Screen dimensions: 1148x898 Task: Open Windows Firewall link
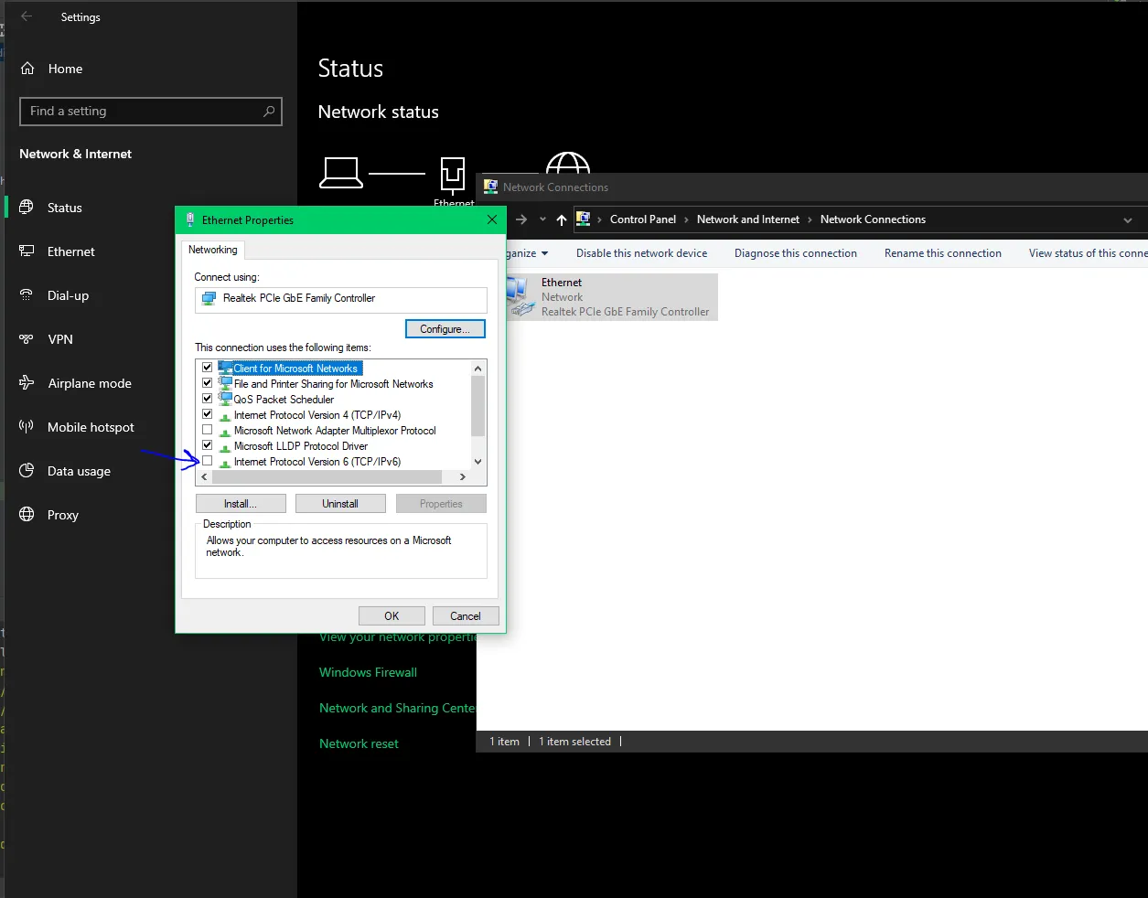click(368, 672)
